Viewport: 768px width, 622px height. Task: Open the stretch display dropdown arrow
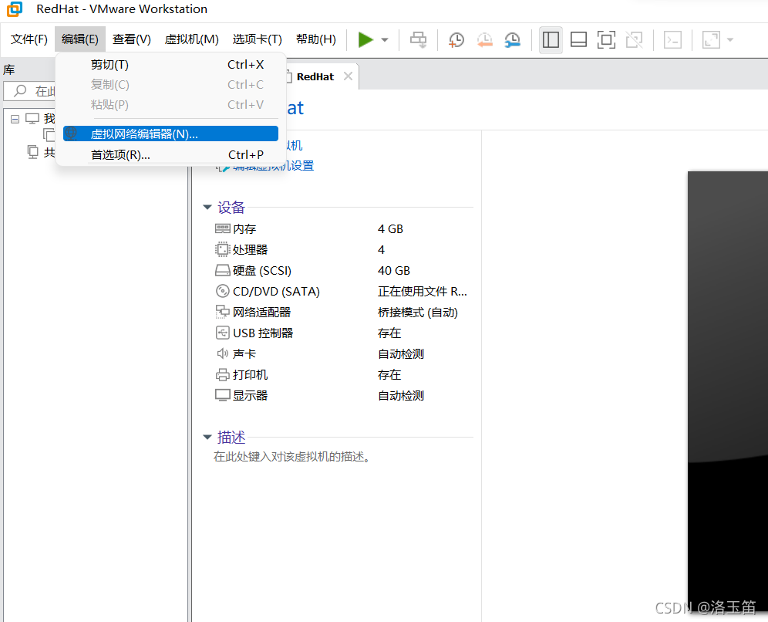tap(729, 39)
